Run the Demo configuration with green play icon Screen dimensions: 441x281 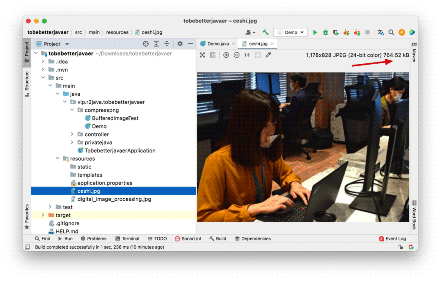(315, 32)
